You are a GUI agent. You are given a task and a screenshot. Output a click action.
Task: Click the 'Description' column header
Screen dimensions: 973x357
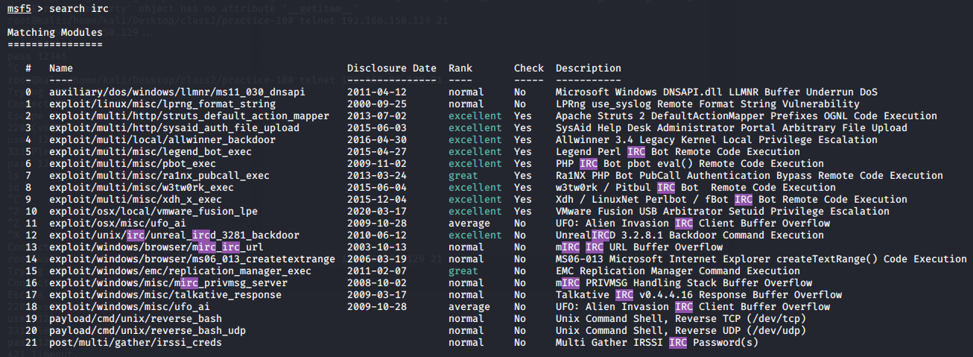tap(589, 69)
